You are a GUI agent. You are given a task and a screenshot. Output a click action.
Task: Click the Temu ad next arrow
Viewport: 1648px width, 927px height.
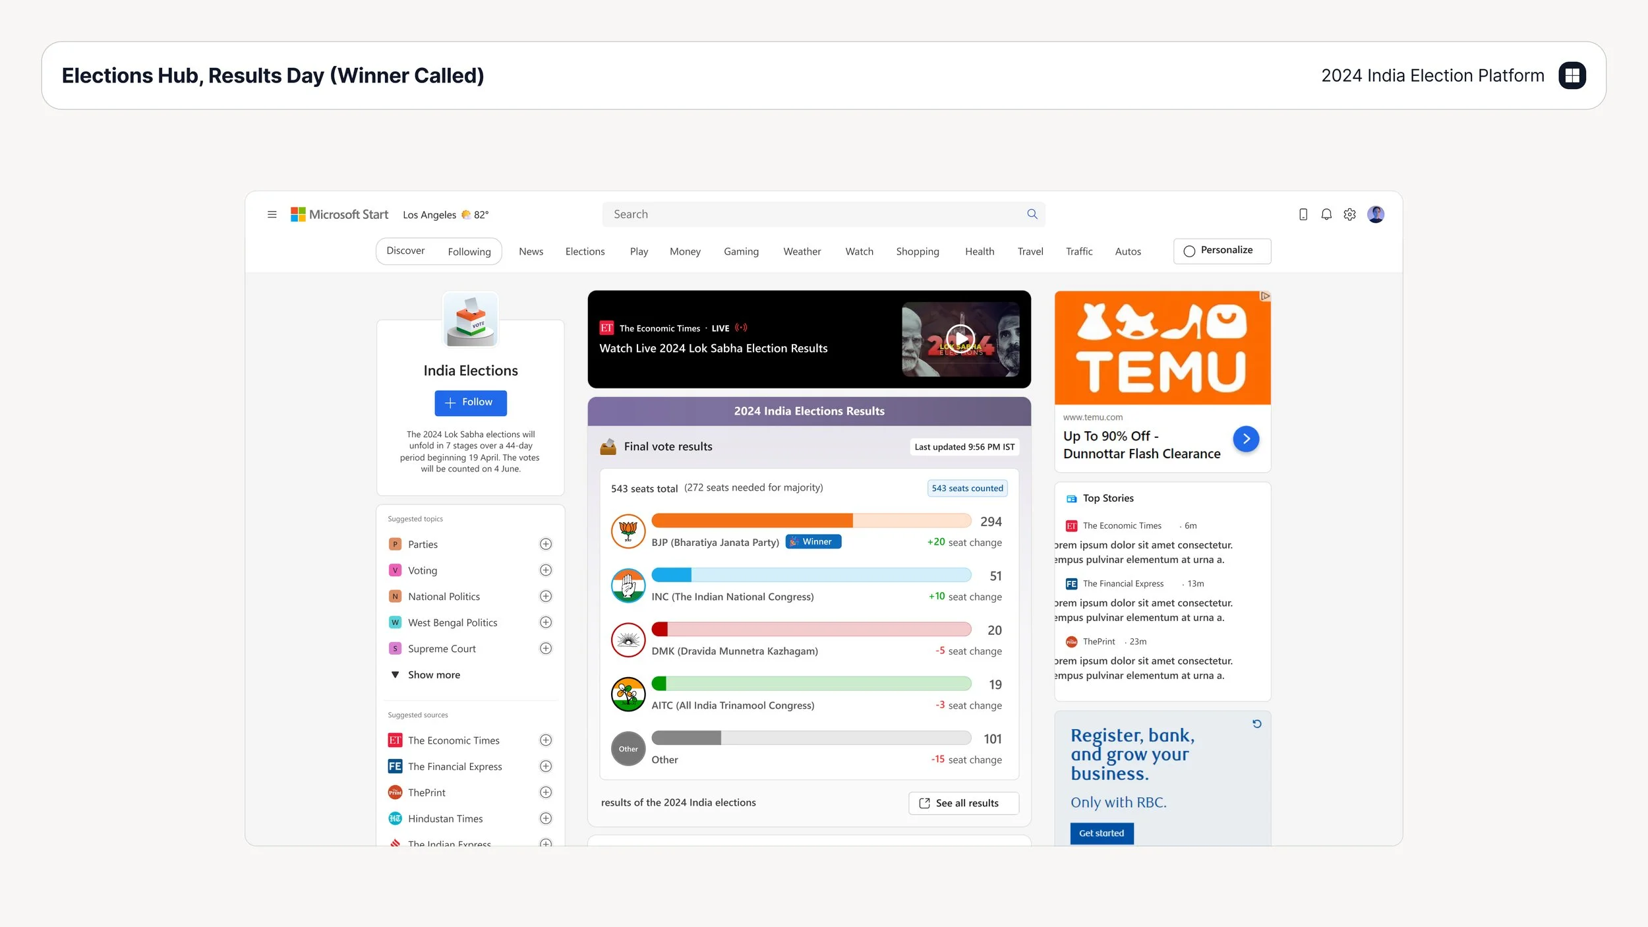point(1245,439)
